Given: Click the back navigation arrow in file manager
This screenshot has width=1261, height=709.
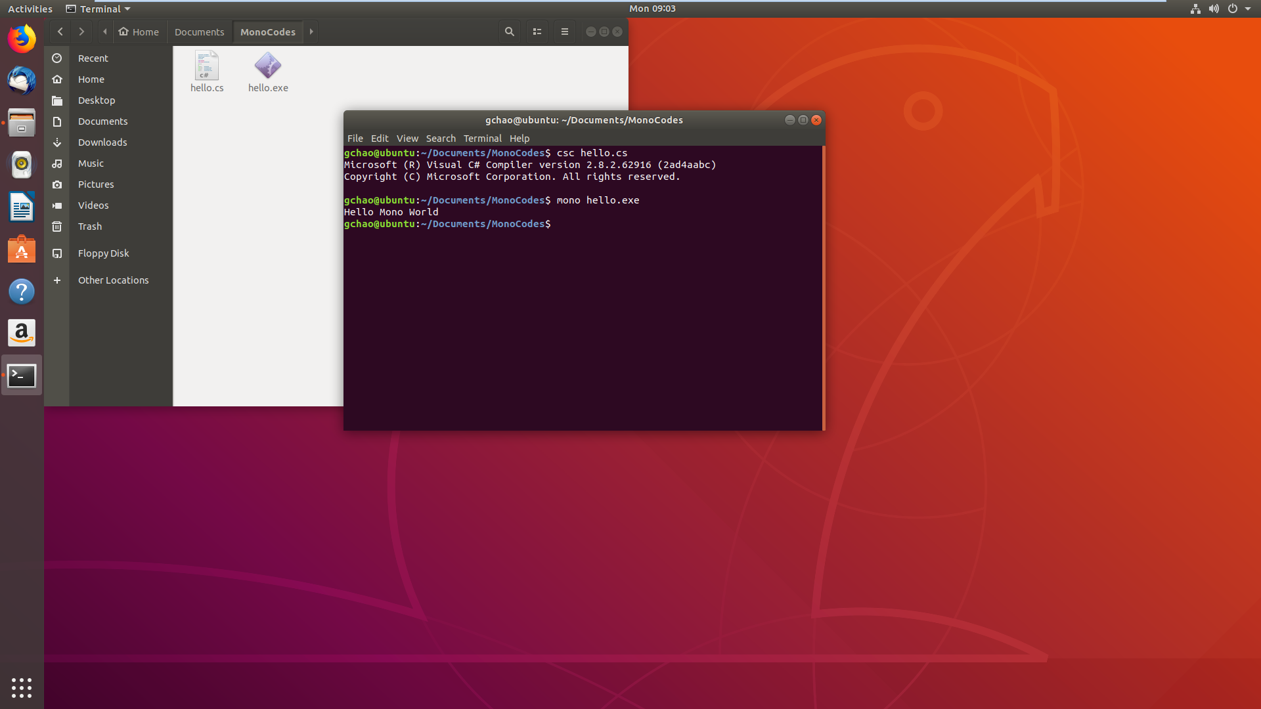Looking at the screenshot, I should pos(60,31).
